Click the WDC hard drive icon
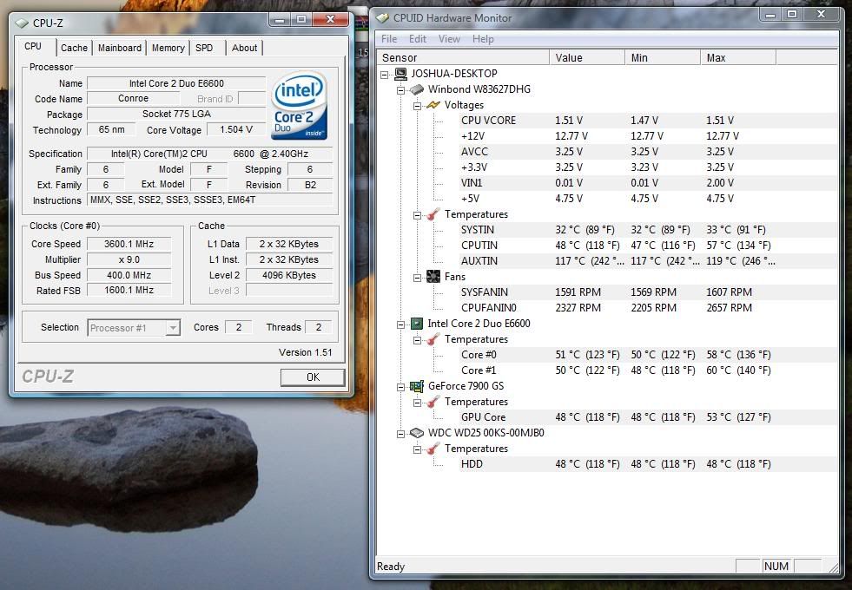The height and width of the screenshot is (590, 852). click(417, 433)
